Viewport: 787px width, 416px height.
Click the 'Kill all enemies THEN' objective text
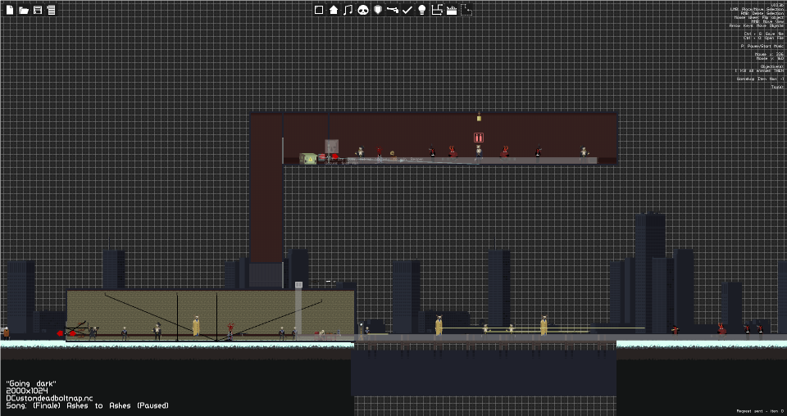point(759,70)
